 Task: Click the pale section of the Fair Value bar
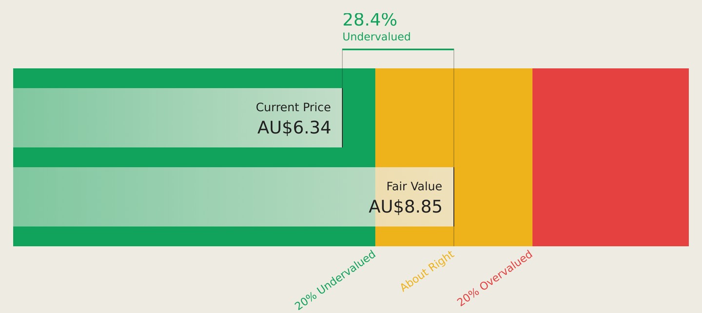click(x=414, y=196)
